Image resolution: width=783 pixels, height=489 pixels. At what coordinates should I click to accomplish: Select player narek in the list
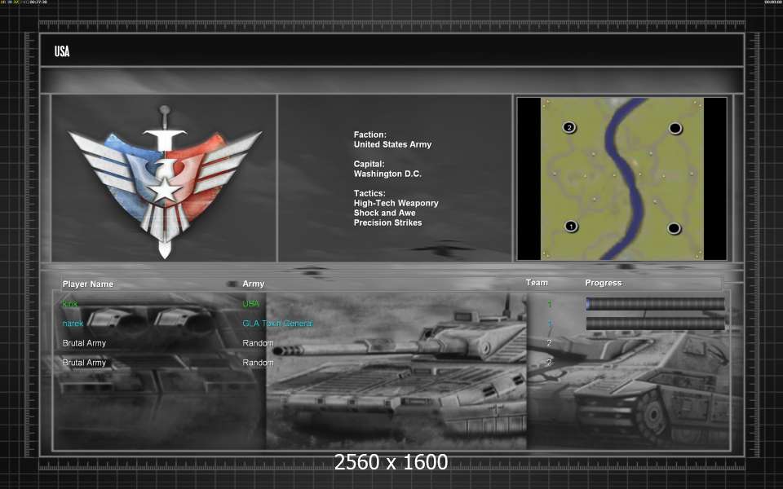pyautogui.click(x=73, y=324)
